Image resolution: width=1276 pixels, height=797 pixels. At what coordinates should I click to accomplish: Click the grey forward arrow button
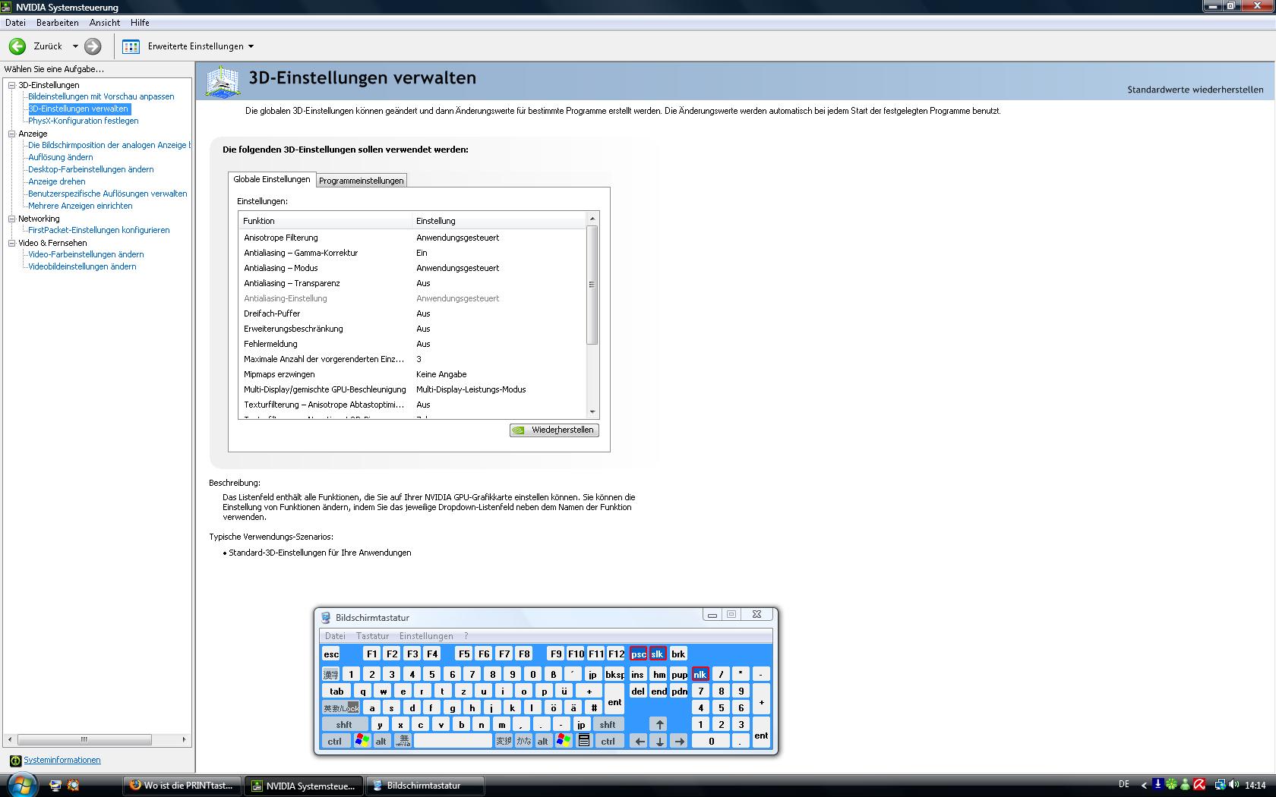pos(93,46)
